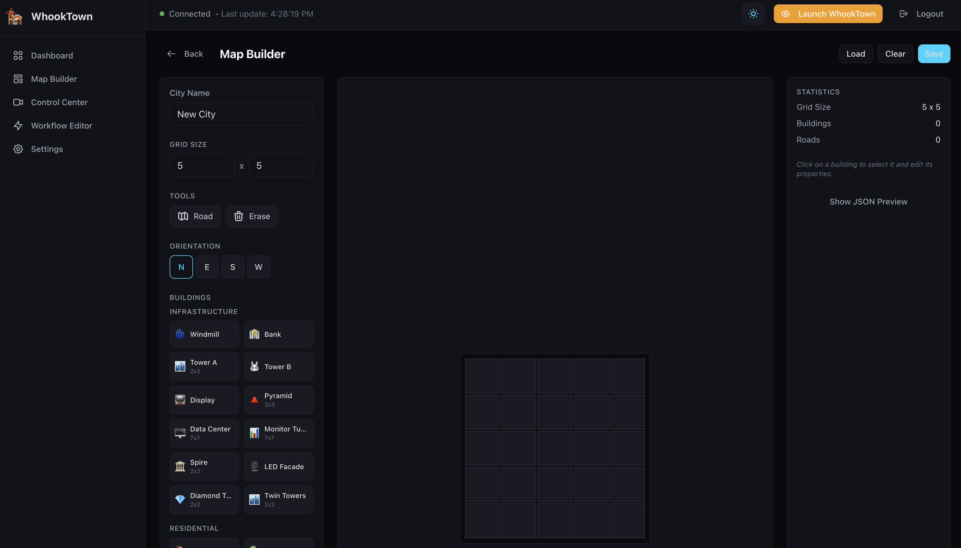Expand the Show JSON Preview section

tap(868, 202)
